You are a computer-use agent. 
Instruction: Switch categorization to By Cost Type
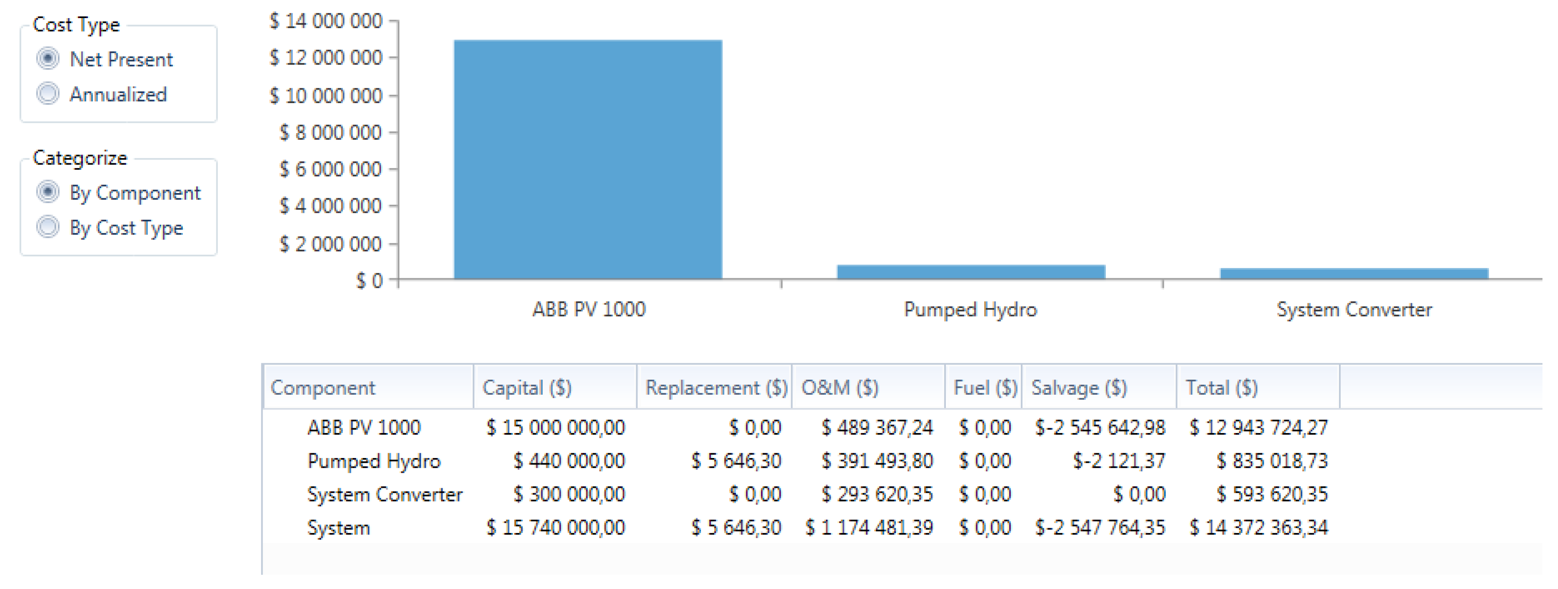tap(48, 227)
